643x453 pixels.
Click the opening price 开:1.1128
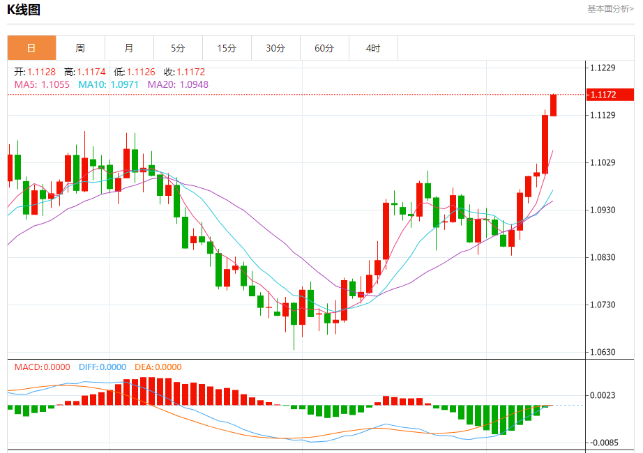tap(35, 72)
